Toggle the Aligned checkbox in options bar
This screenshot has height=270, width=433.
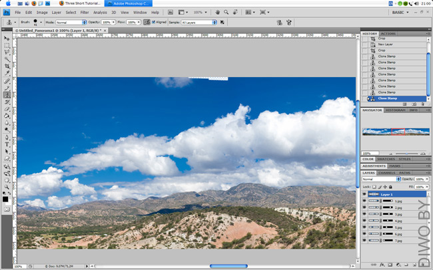[x=155, y=22]
